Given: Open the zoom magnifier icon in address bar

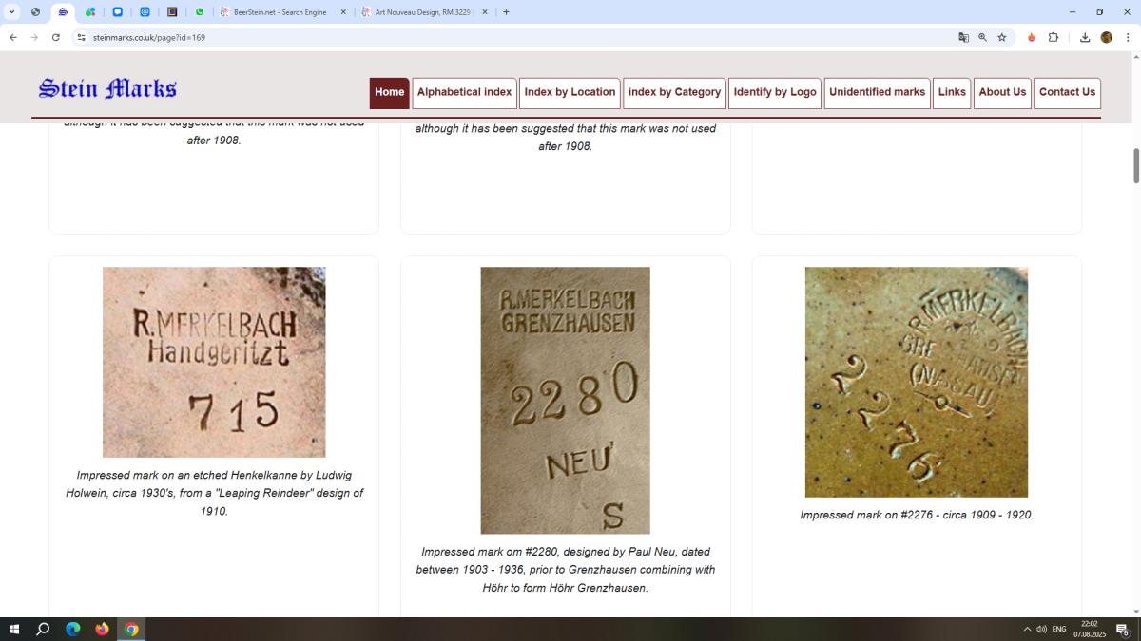Looking at the screenshot, I should 982,37.
